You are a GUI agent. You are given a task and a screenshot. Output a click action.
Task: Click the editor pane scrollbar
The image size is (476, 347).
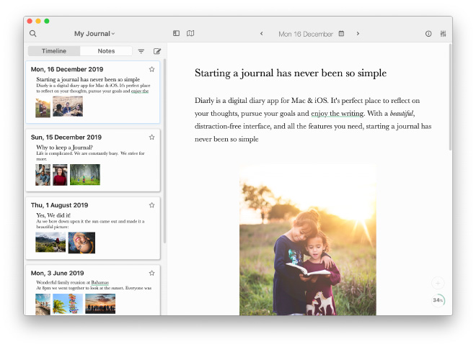tap(450, 97)
